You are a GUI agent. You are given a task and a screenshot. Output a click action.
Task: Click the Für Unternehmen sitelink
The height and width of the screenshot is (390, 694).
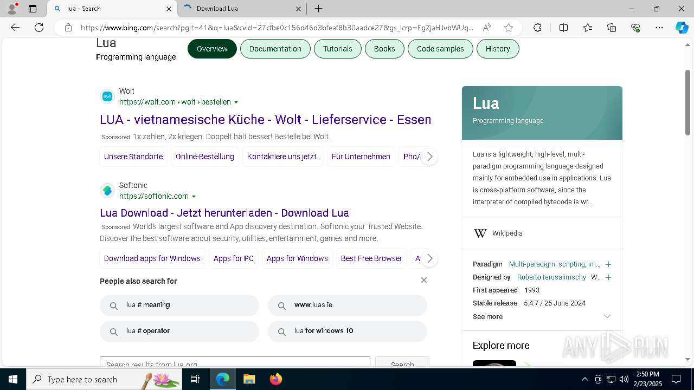click(361, 157)
